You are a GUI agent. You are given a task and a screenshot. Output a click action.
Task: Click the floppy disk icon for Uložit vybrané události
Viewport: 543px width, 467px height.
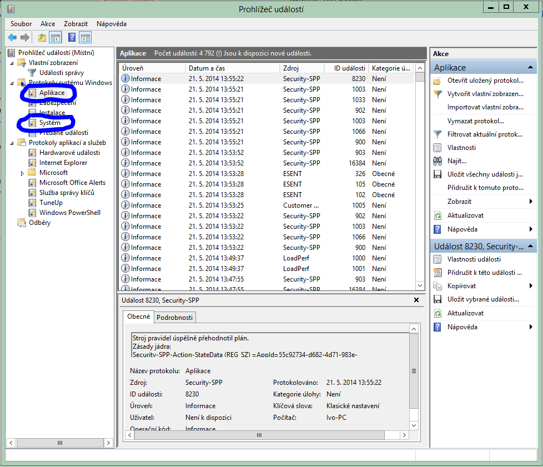tap(438, 300)
